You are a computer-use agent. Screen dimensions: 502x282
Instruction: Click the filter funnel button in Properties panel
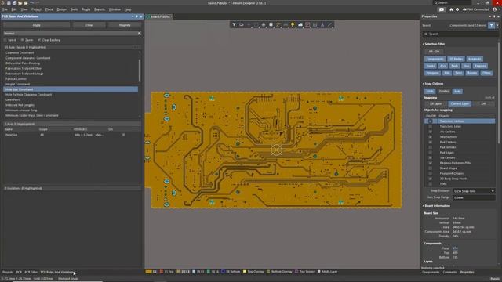[x=492, y=25]
